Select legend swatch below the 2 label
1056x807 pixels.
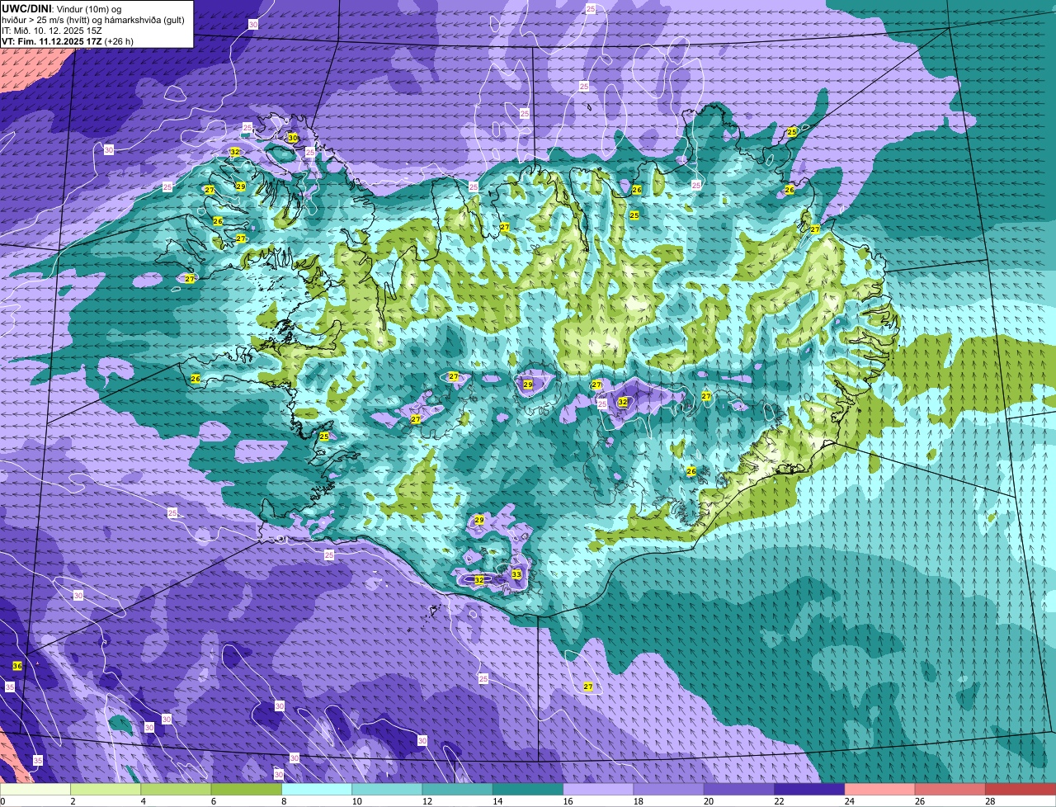coord(35,790)
